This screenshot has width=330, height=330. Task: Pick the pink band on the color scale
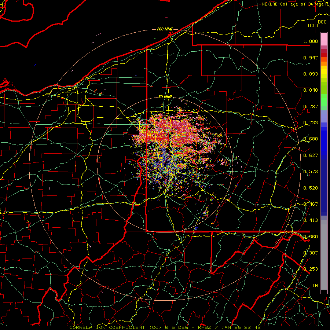point(324,39)
